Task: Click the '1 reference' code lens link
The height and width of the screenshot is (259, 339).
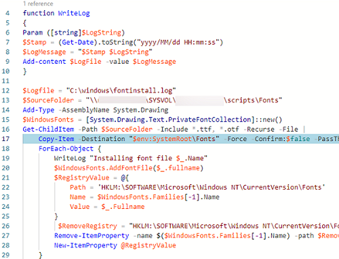Action: [38, 3]
